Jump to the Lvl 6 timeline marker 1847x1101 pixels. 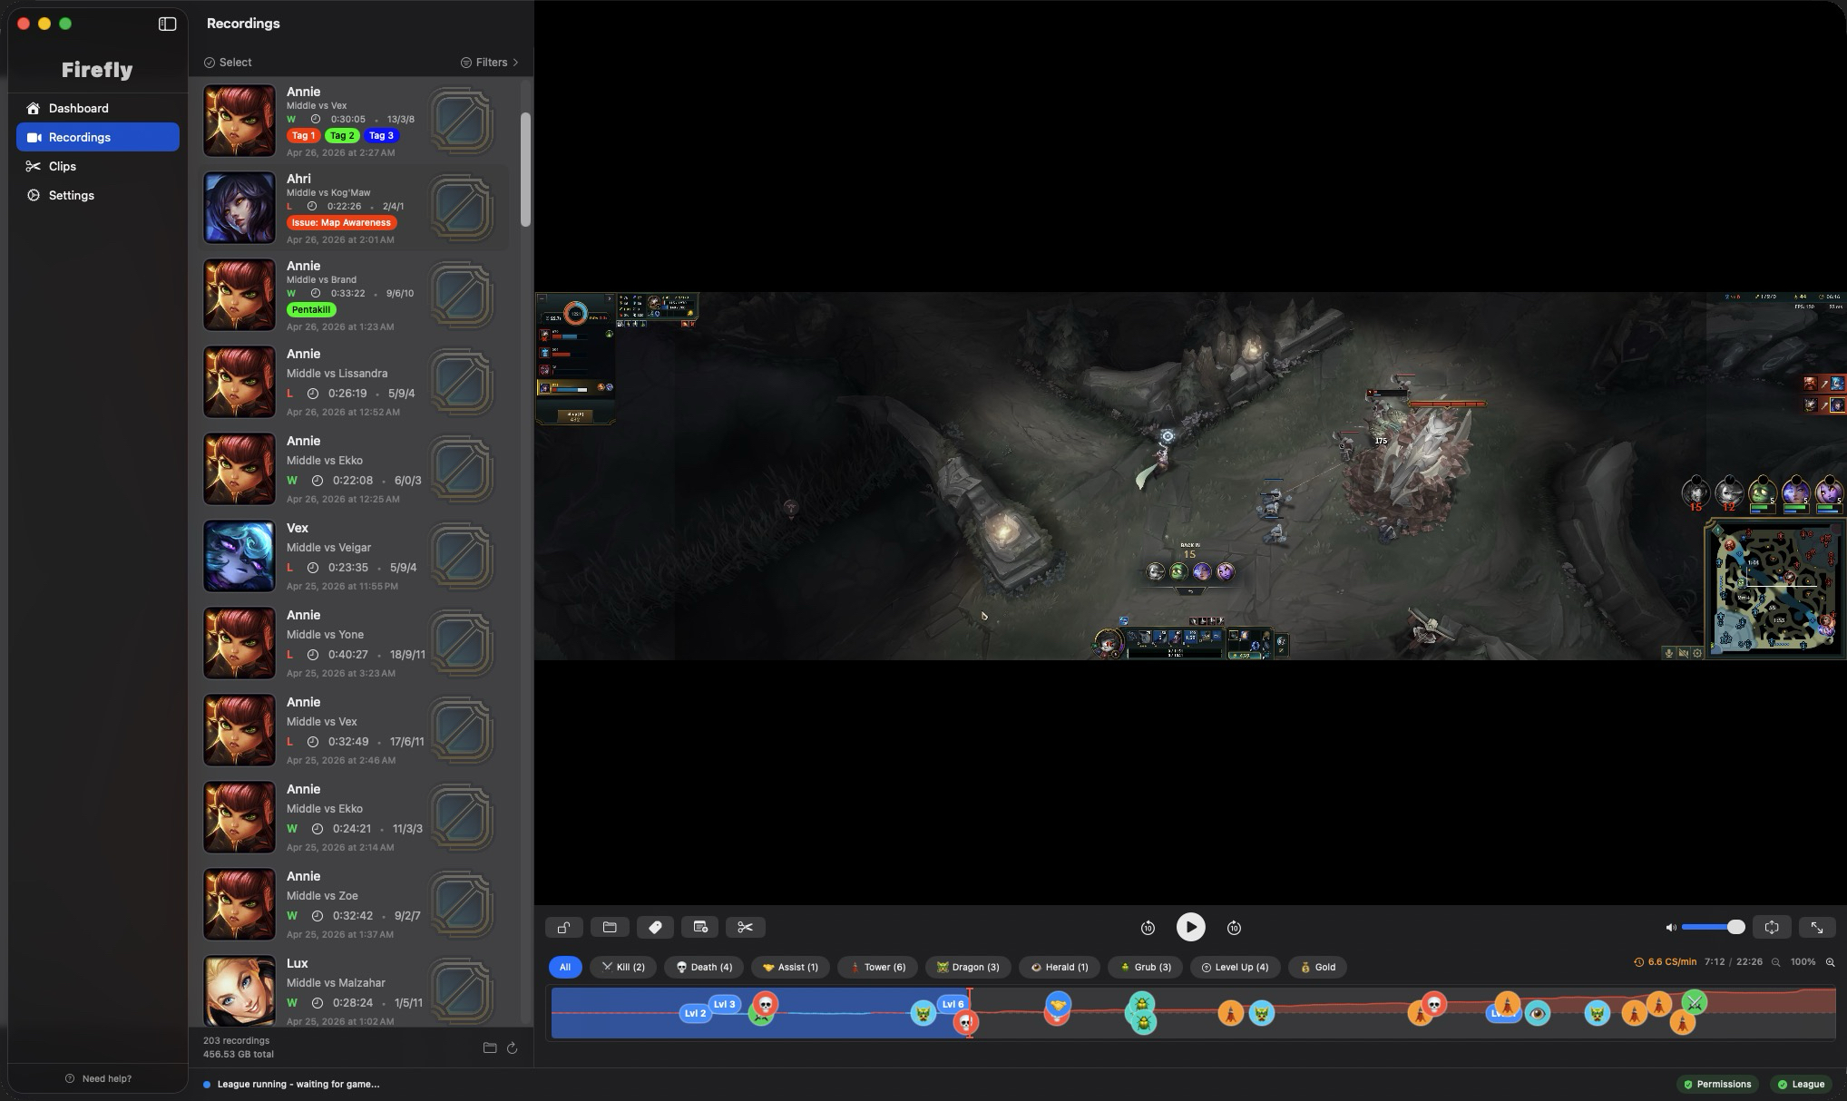click(x=953, y=1003)
